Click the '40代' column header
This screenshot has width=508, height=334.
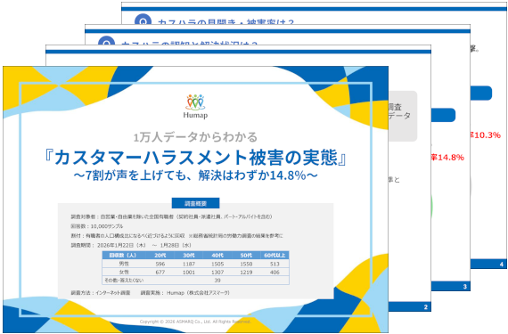coord(217,256)
